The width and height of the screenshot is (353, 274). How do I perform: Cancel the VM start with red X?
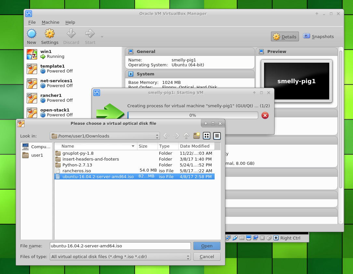[x=265, y=115]
